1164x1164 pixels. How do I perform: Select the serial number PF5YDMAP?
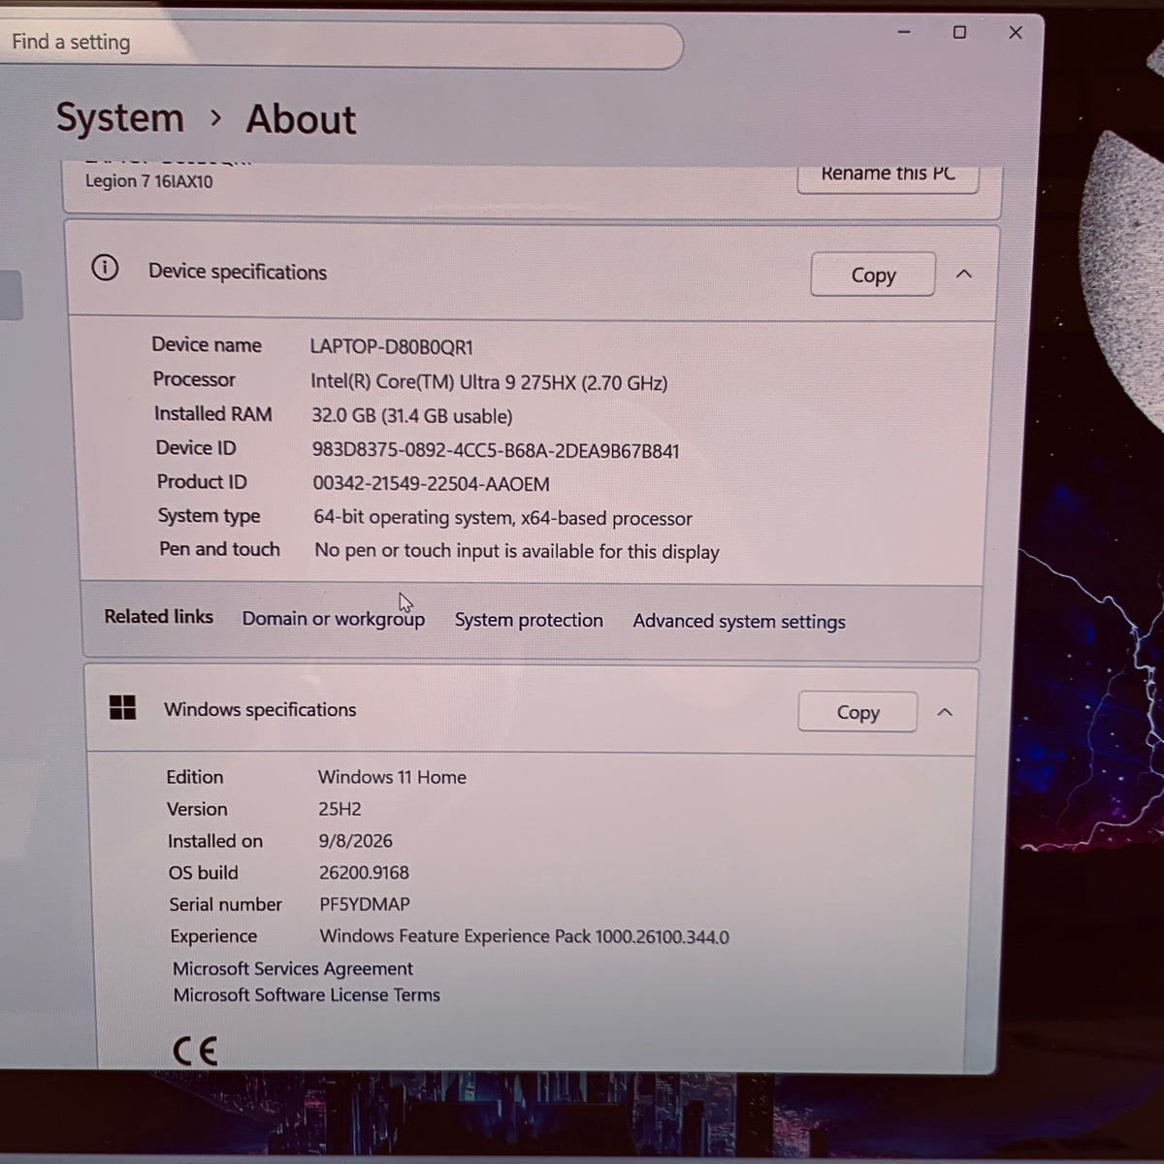click(365, 904)
